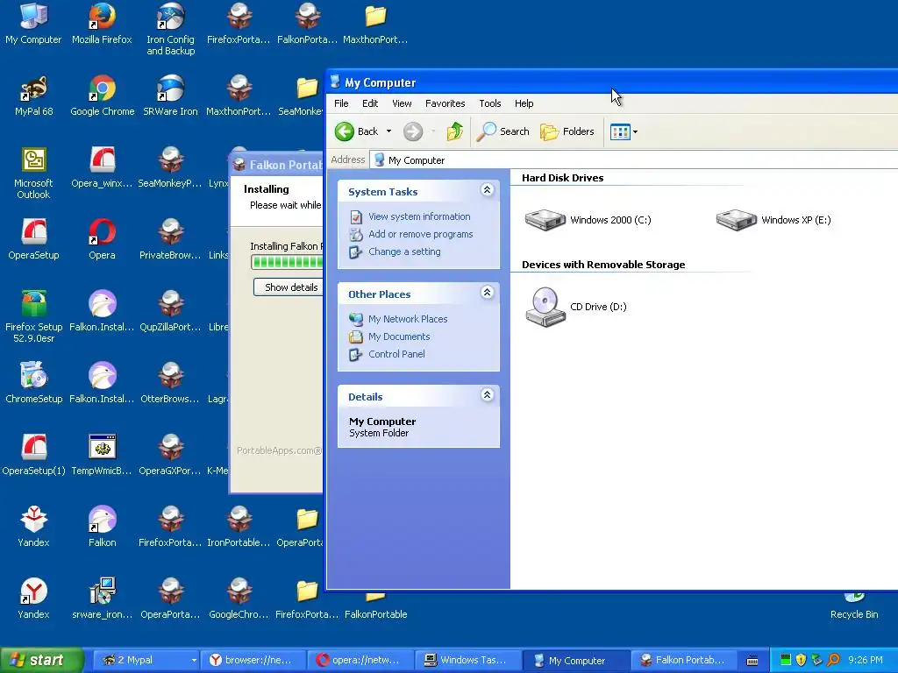
Task: Click the Up folder toolbar button
Action: click(455, 131)
